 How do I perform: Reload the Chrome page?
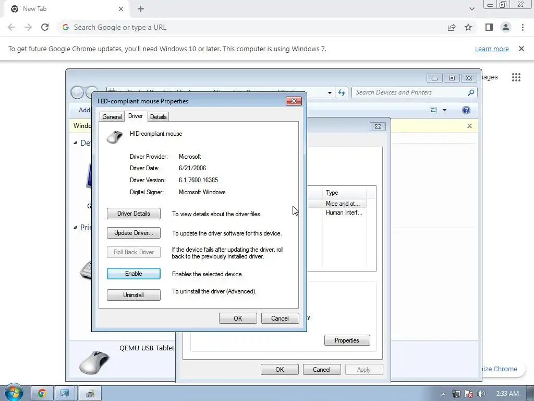point(45,27)
